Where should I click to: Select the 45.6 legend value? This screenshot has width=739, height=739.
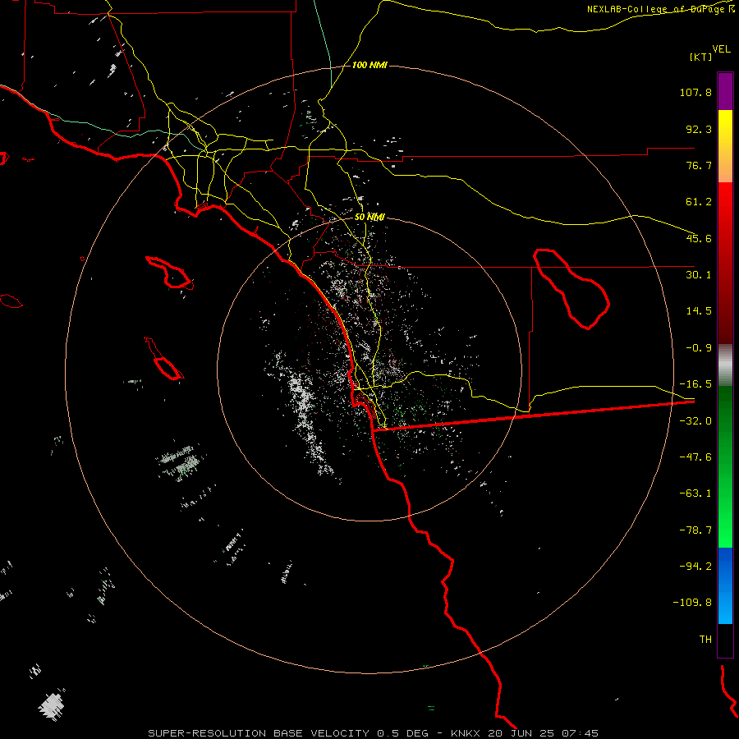(x=699, y=238)
